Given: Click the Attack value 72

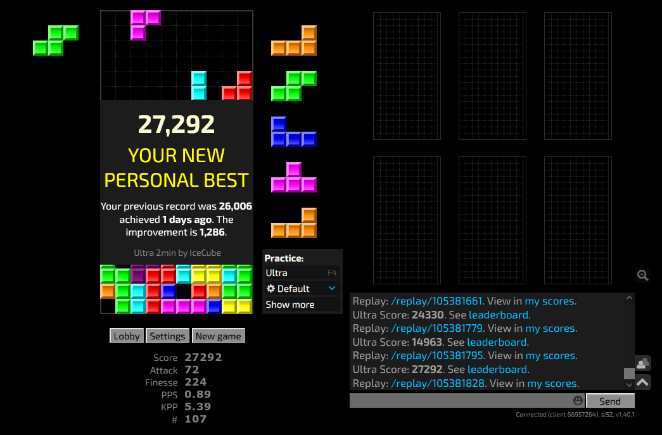Looking at the screenshot, I should coord(192,370).
